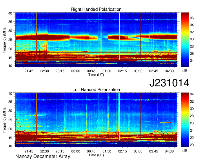
Task: Click the 26 tick on right-handed color bar
Action: [192, 54]
